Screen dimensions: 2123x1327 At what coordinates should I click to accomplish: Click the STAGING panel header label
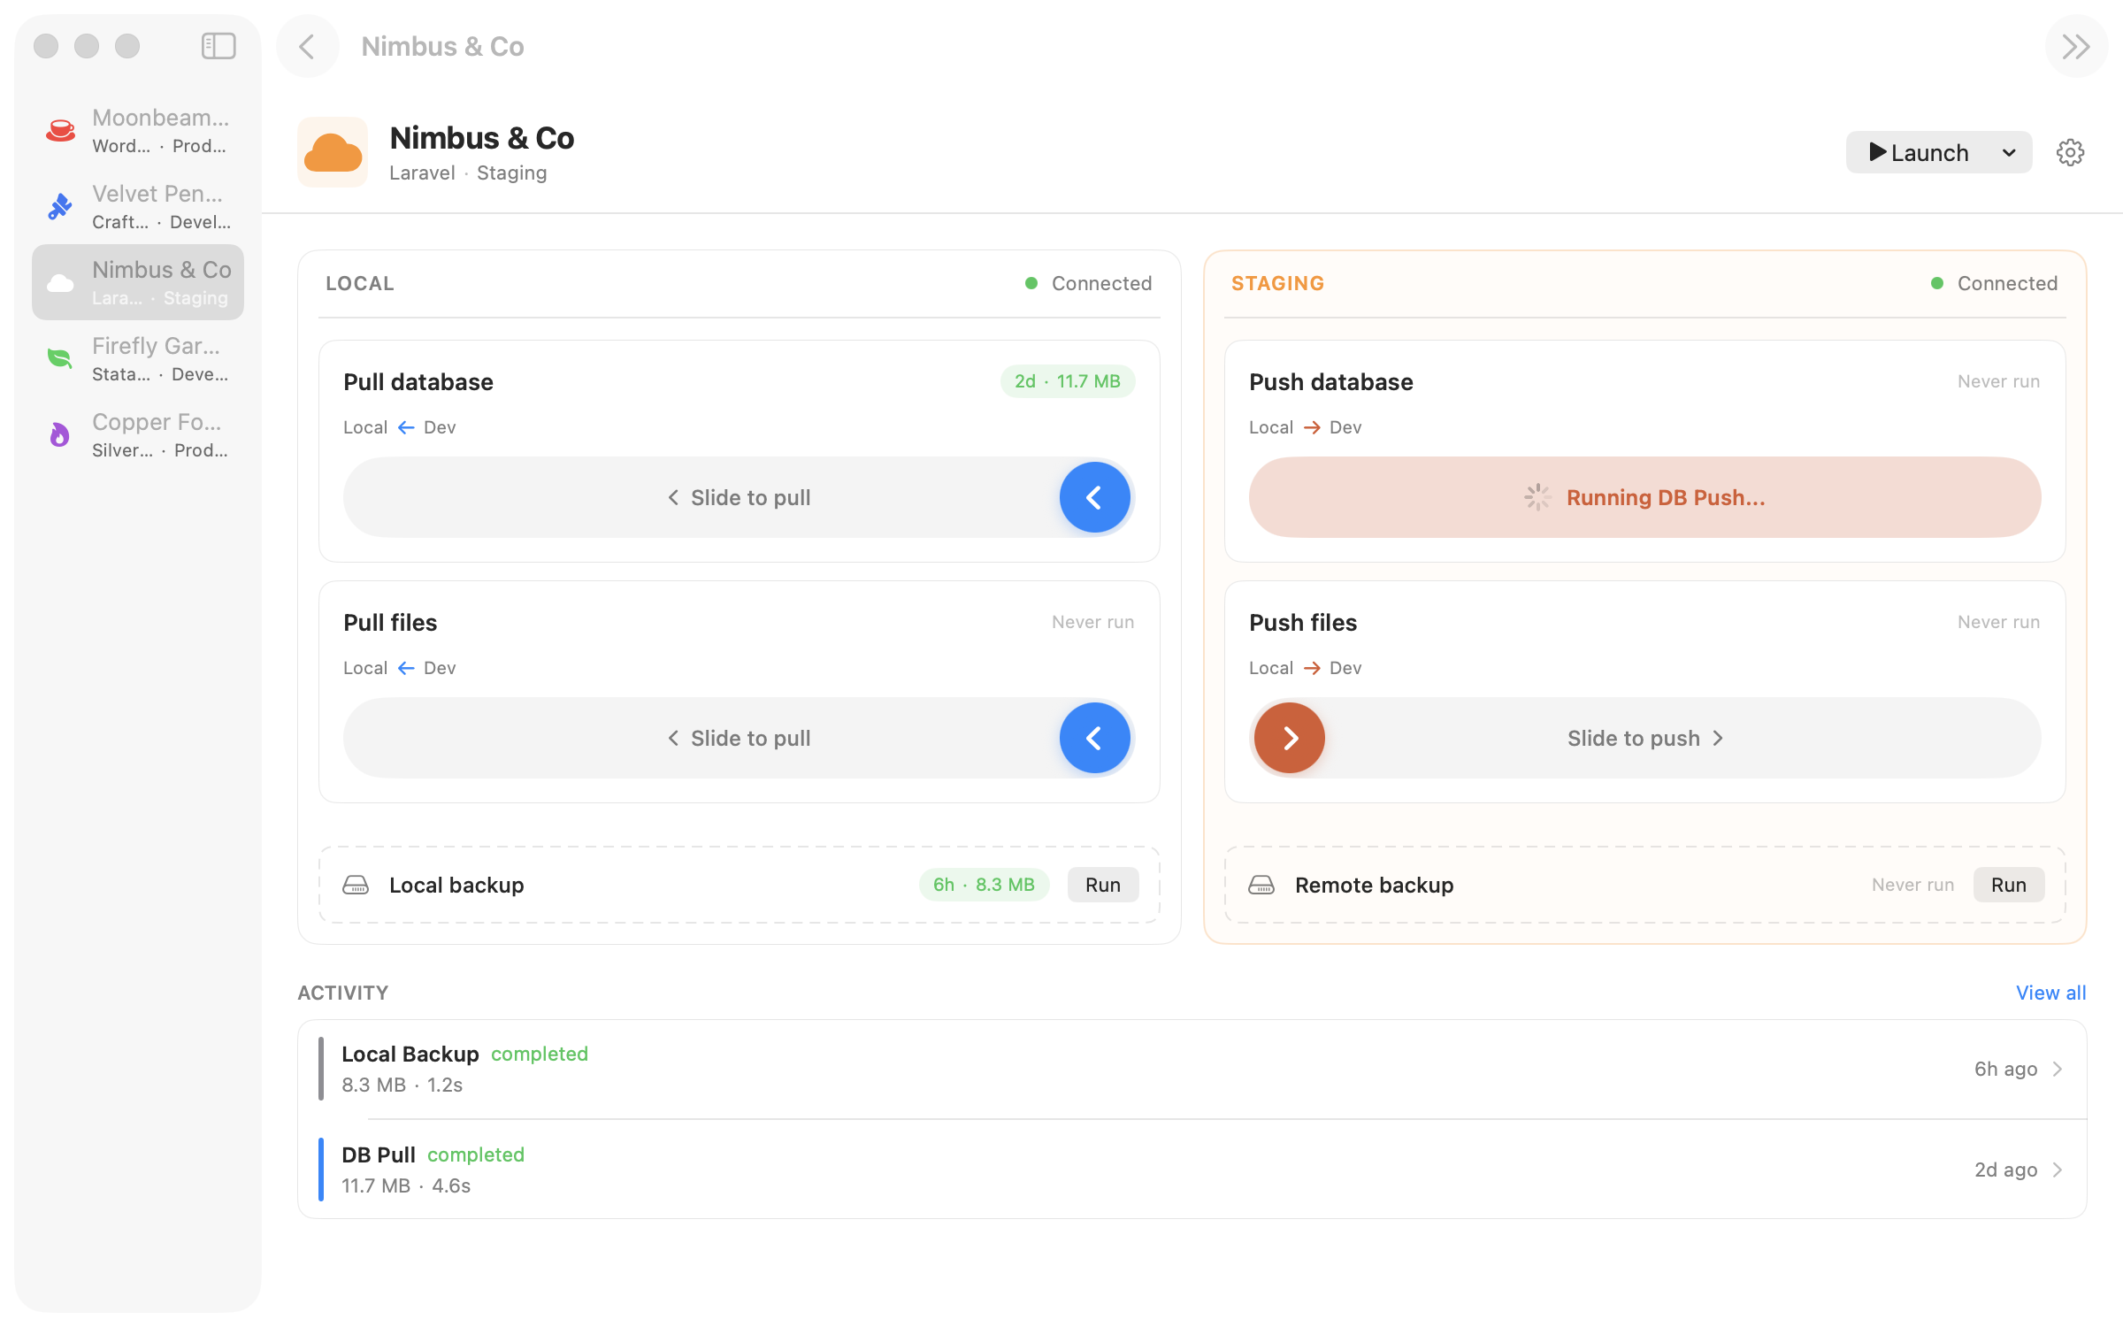tap(1277, 283)
